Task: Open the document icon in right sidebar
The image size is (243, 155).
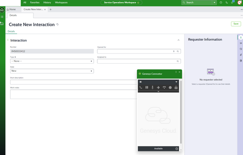Action: 241,60
